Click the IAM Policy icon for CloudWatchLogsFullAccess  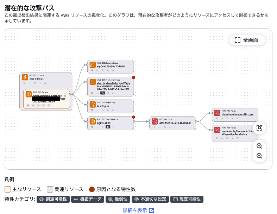217,113
